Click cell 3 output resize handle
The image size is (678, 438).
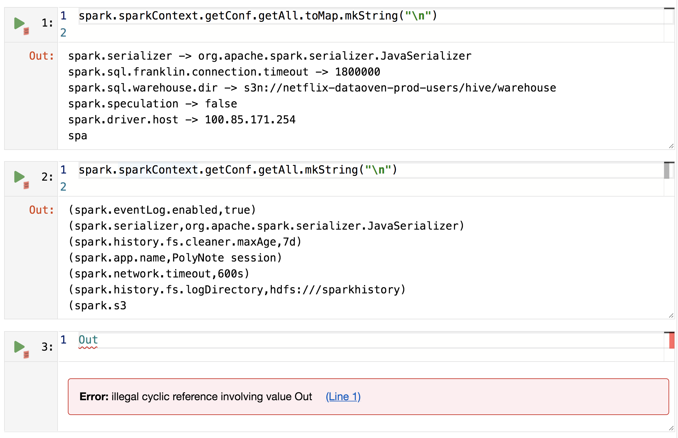[x=671, y=428]
